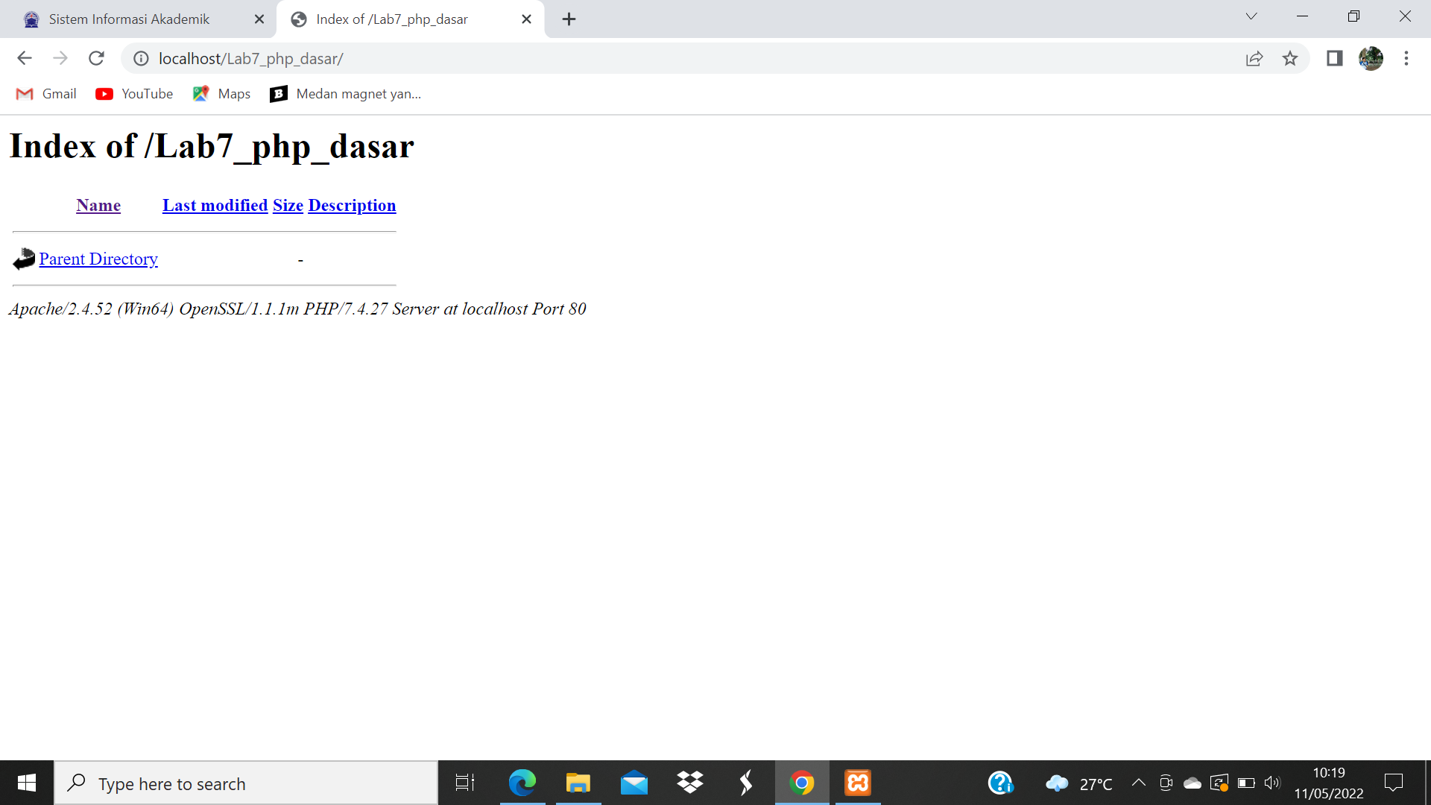Mute system volume from the tray
Image resolution: width=1431 pixels, height=805 pixels.
[1272, 783]
